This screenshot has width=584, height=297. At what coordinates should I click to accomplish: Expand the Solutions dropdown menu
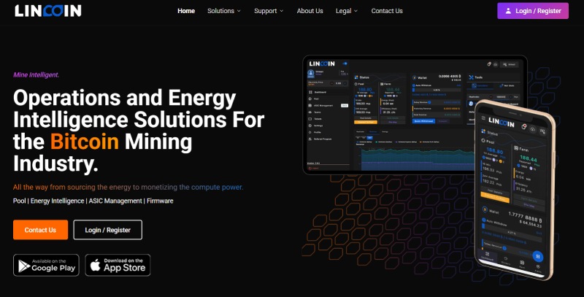click(224, 11)
